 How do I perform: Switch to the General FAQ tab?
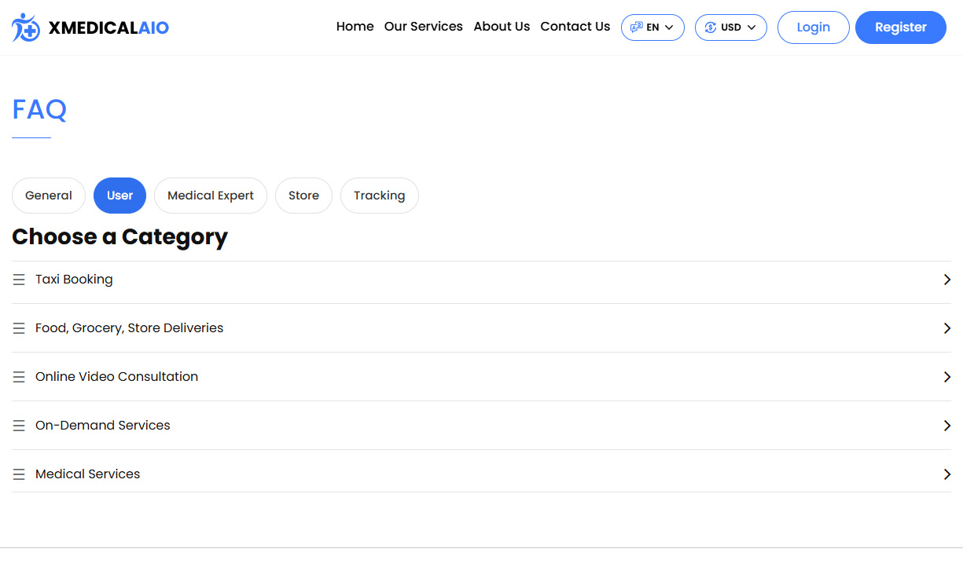point(49,196)
